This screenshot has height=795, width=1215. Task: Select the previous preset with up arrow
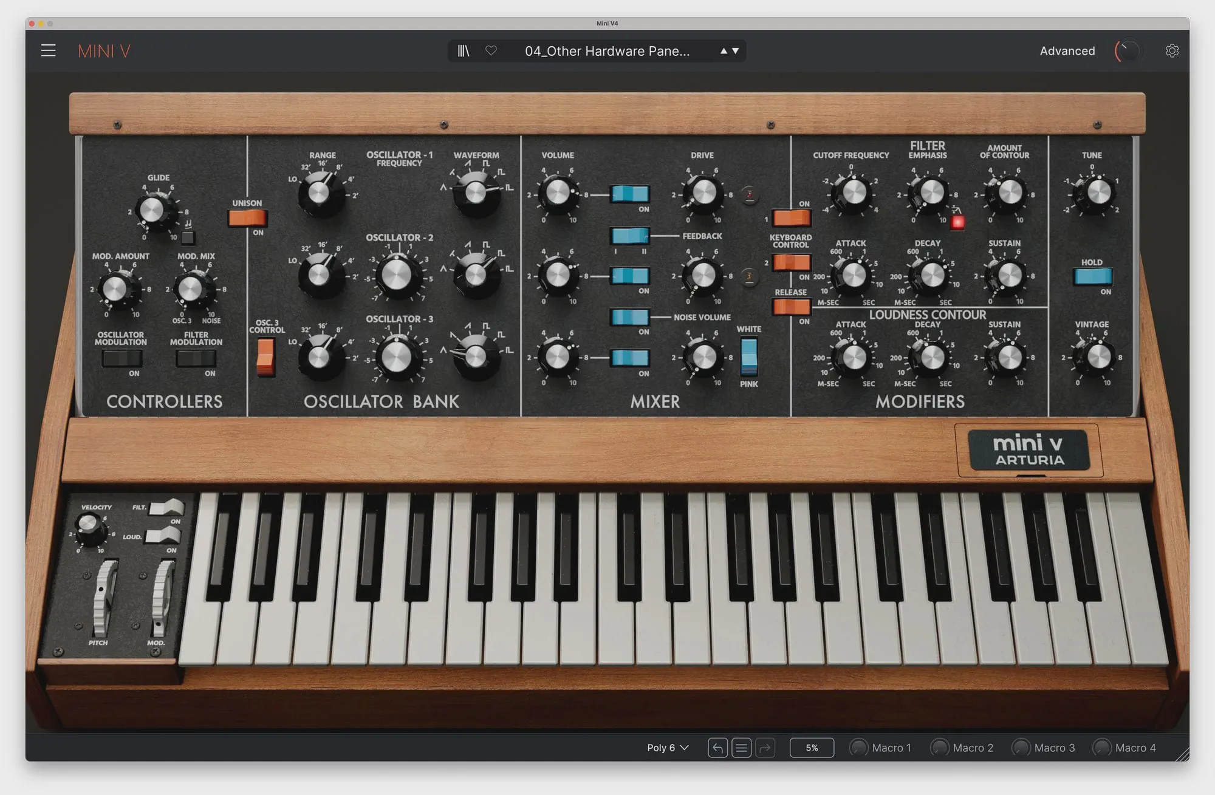point(724,51)
